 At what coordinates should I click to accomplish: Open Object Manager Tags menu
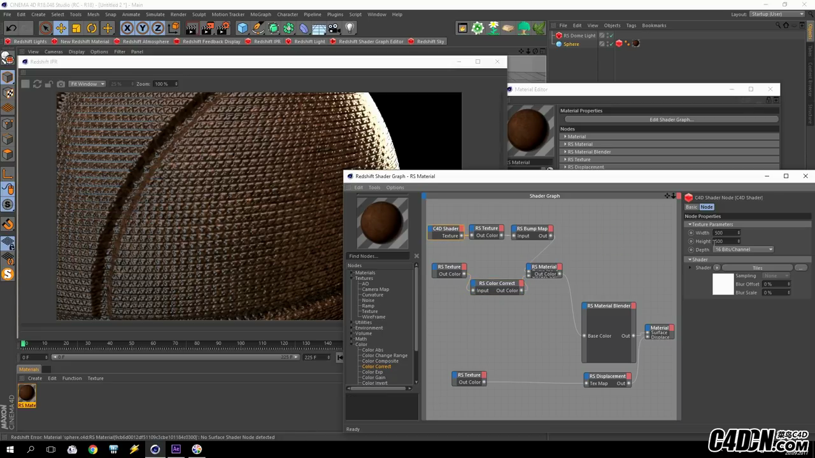631,25
